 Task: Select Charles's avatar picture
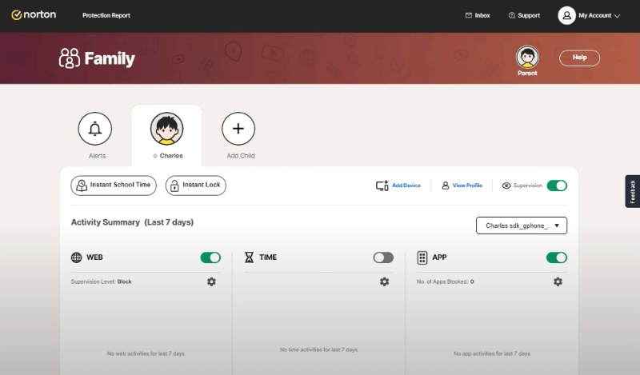click(166, 129)
